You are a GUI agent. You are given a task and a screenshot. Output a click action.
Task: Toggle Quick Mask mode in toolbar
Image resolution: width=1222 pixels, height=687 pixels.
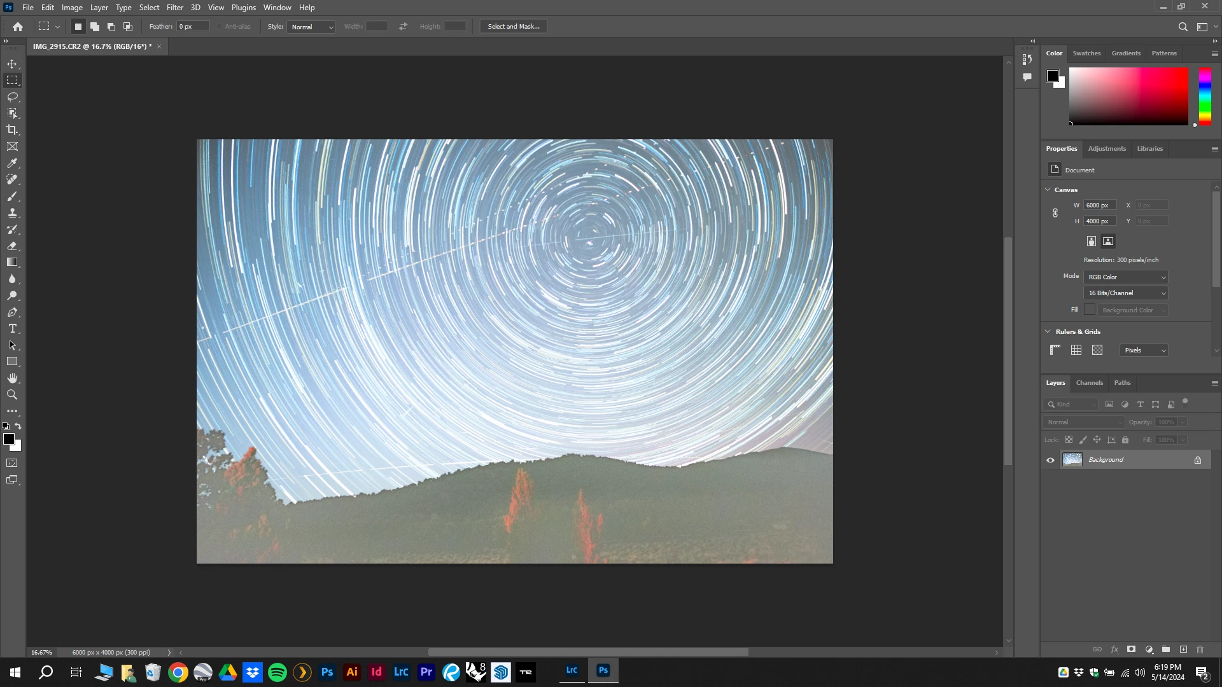[x=12, y=463]
